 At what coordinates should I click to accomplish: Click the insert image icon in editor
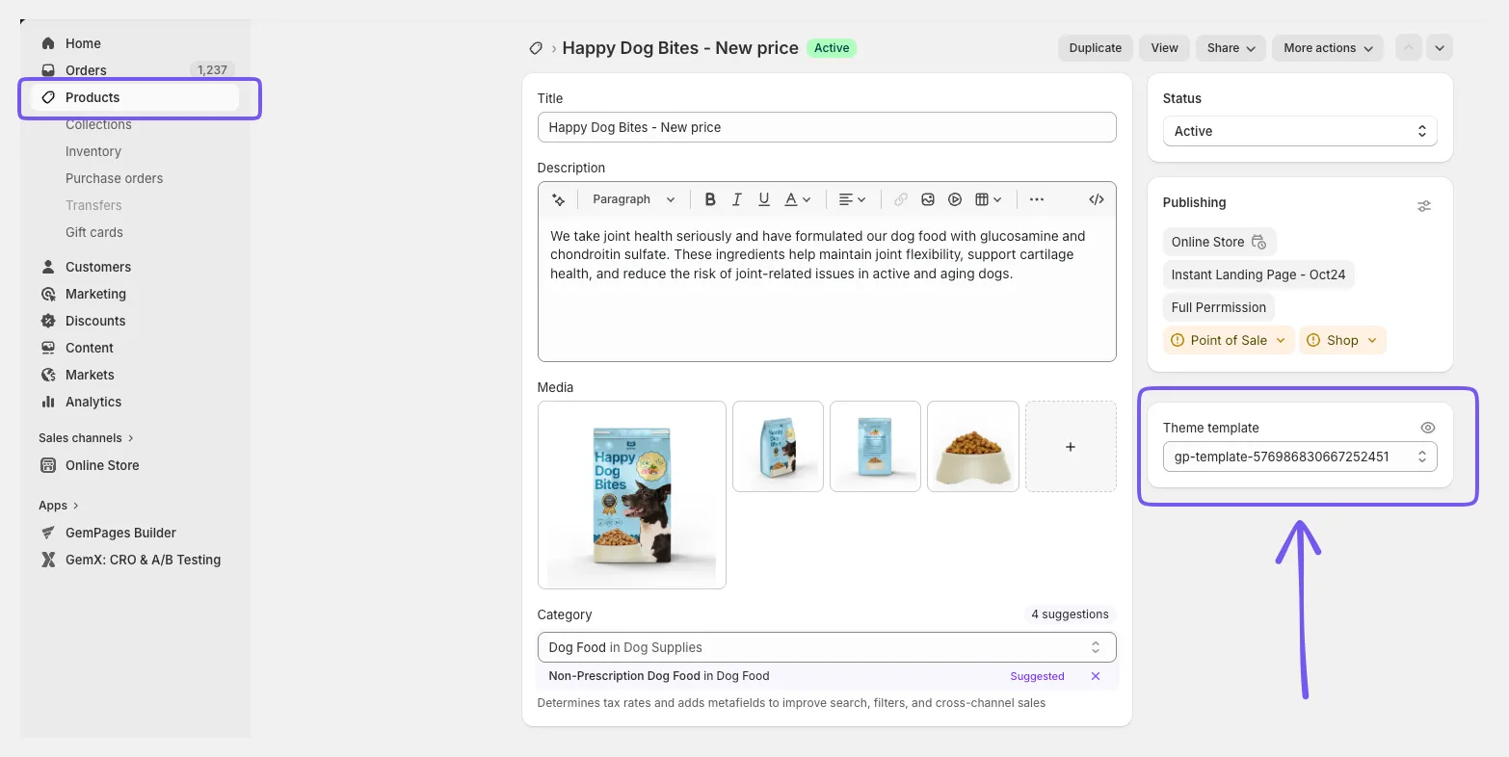[x=928, y=199]
